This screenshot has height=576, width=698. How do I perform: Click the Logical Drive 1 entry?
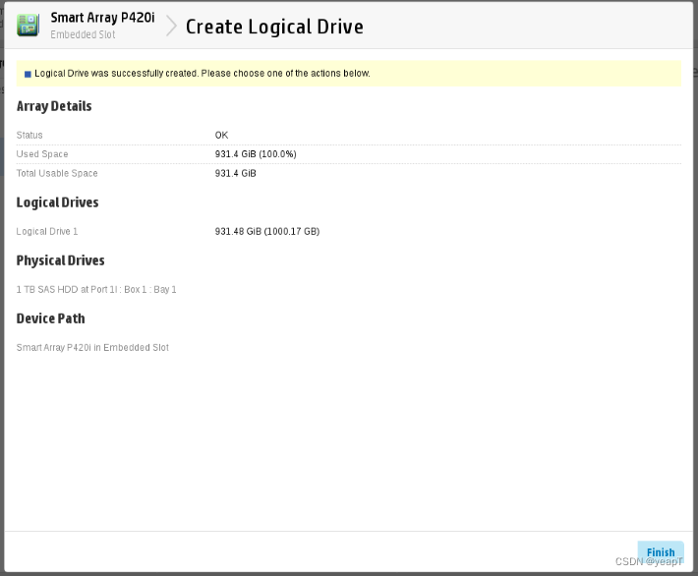(47, 231)
